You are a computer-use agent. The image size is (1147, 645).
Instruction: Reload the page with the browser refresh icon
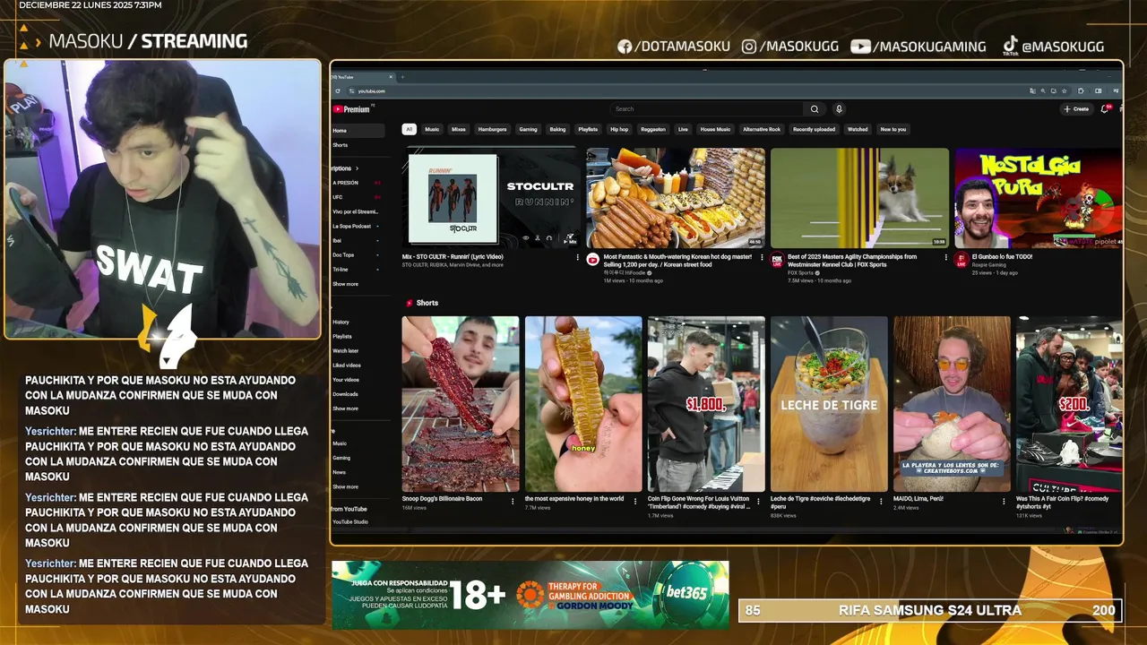tap(338, 90)
